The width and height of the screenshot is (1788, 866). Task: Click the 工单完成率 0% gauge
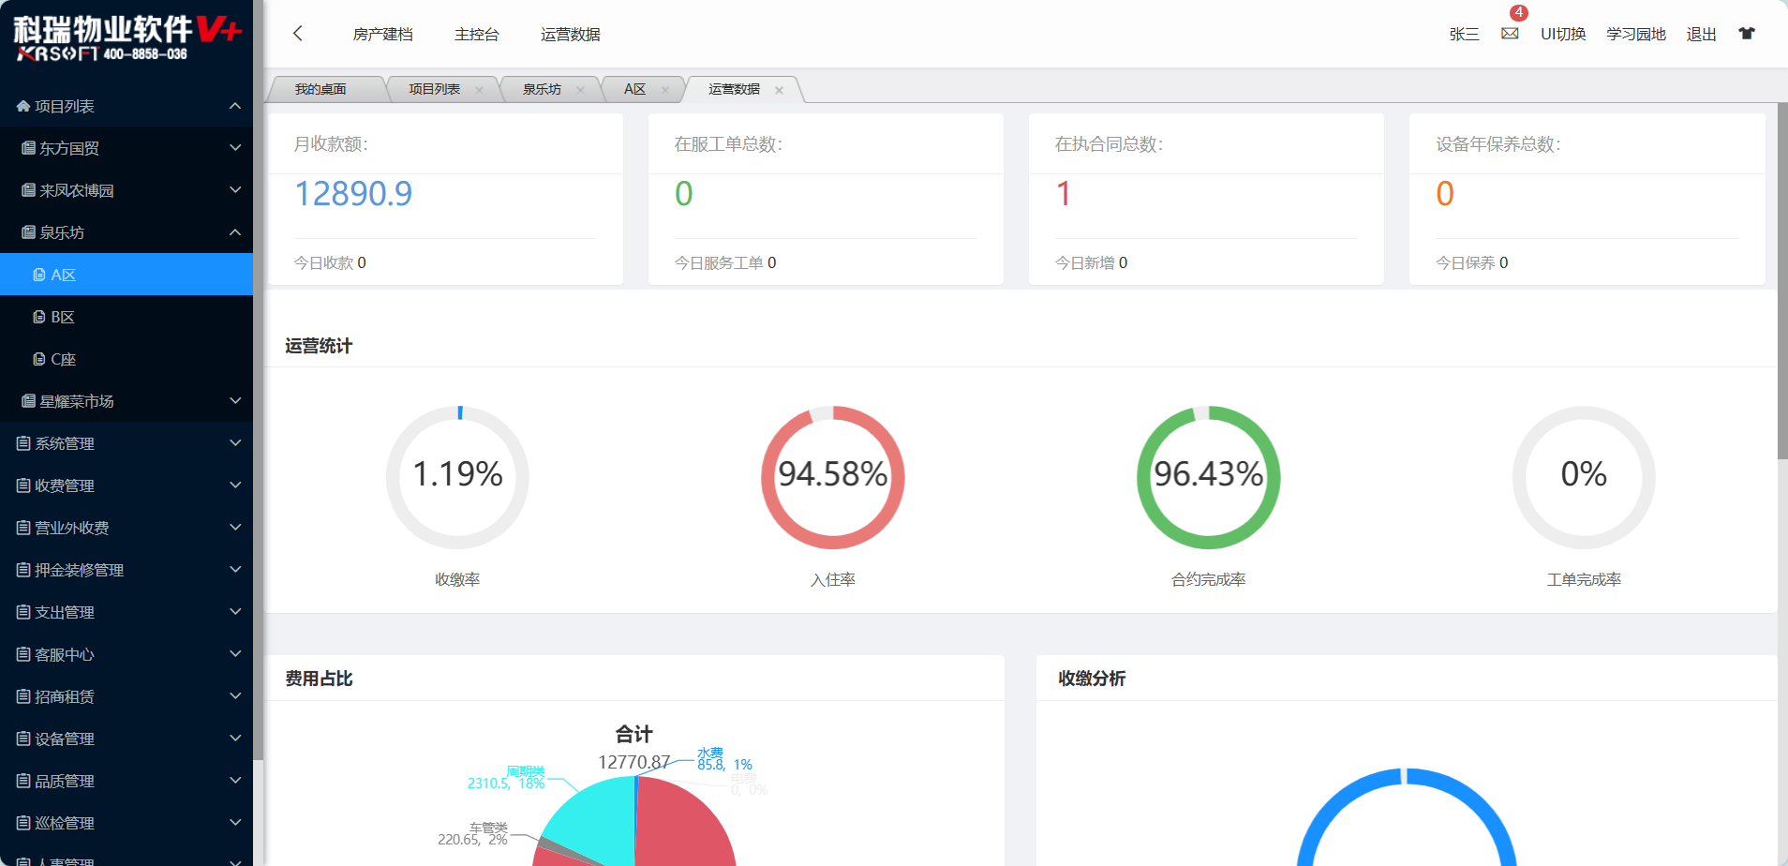point(1584,477)
